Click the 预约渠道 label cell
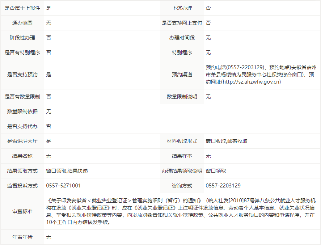This screenshot has width=325, height=245. pos(182,75)
